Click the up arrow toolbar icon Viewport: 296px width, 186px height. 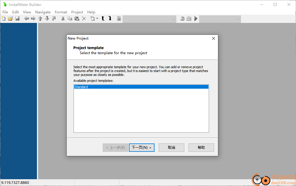click(40, 18)
